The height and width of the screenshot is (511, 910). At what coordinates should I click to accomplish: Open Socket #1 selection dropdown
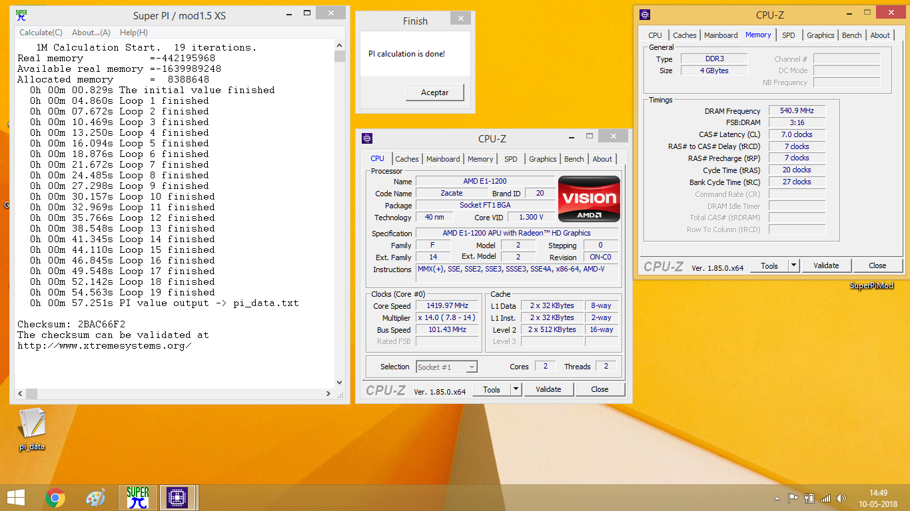pyautogui.click(x=447, y=367)
